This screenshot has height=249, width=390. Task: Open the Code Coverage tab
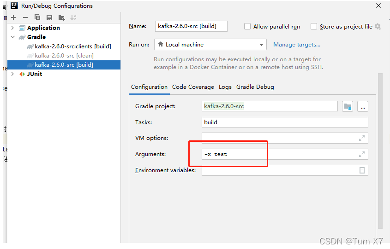(193, 87)
